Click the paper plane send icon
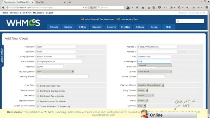This screenshot has height=118, width=210. 187,8
